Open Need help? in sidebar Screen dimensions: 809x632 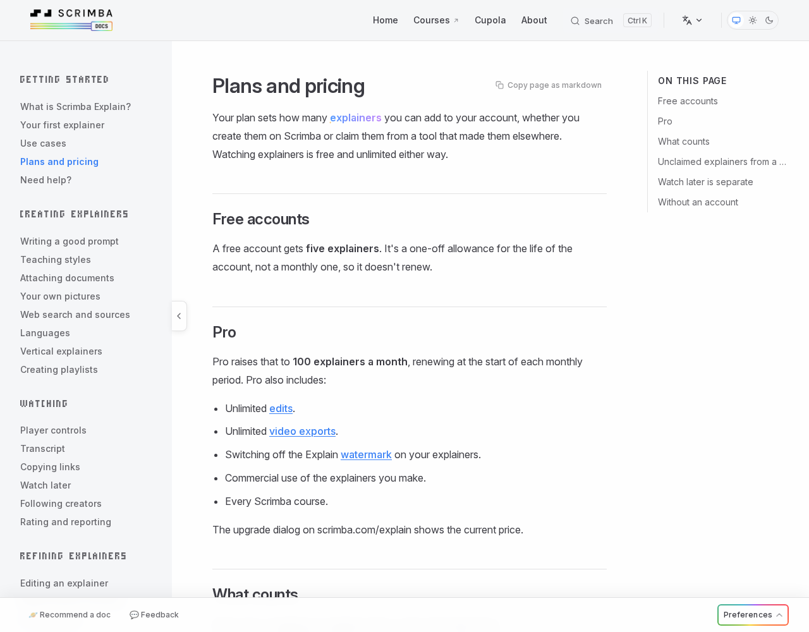46,180
